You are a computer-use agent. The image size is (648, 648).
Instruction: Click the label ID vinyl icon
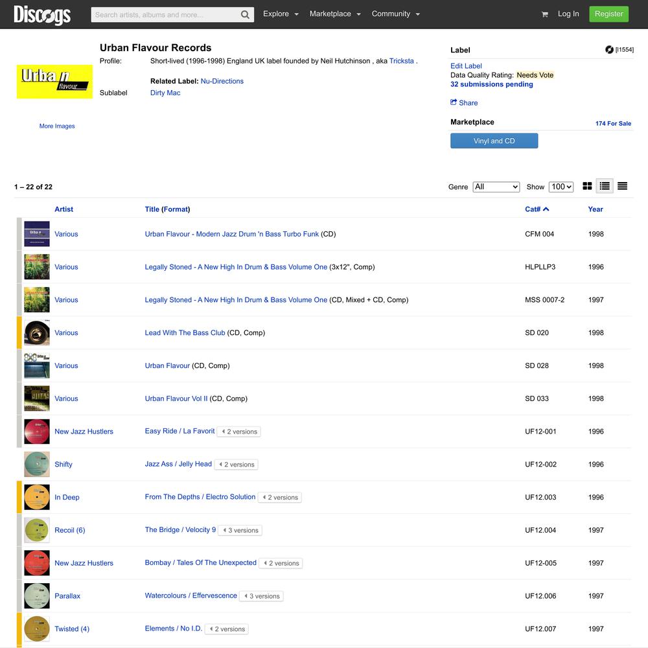[609, 50]
